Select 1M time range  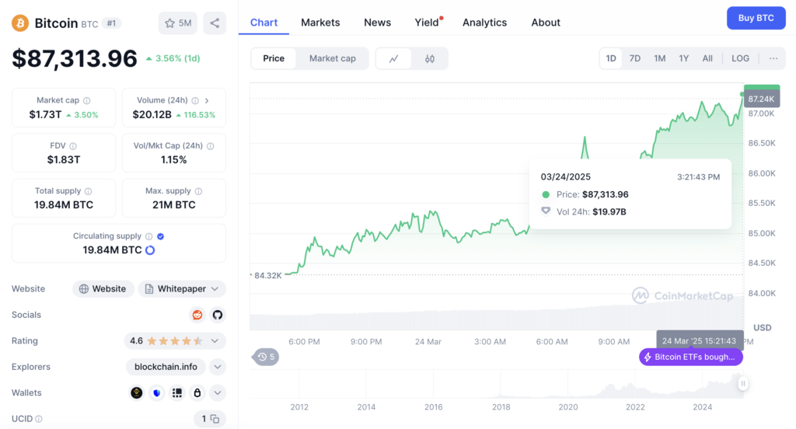(x=659, y=58)
